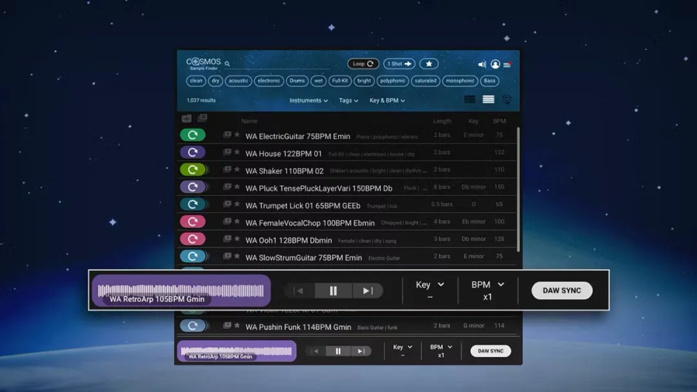The image size is (697, 392).
Task: Select the saturated tag chip
Action: click(425, 80)
